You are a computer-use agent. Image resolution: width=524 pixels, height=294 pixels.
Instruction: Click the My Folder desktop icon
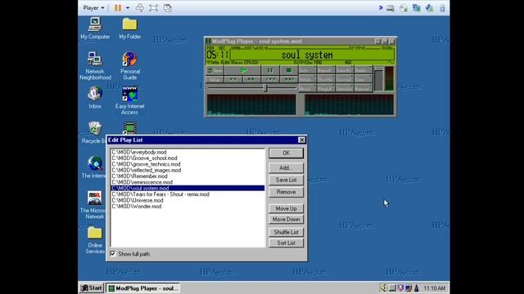point(129,28)
